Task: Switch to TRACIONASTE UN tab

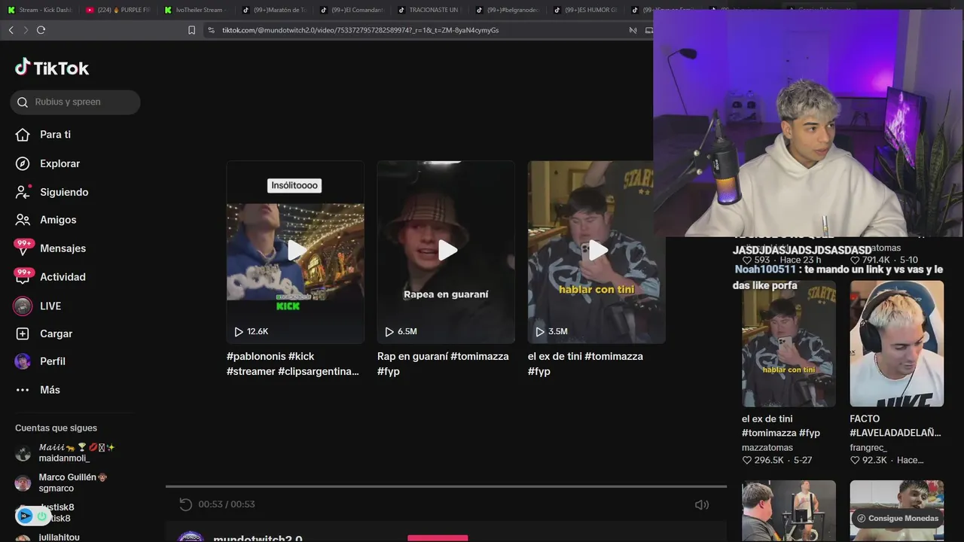Action: tap(429, 10)
